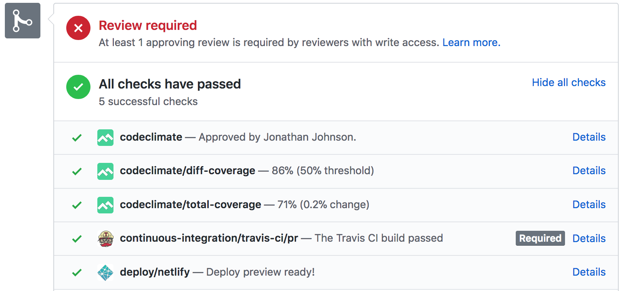The height and width of the screenshot is (291, 626).
Task: Click the Travis CI avatar icon
Action: 105,238
